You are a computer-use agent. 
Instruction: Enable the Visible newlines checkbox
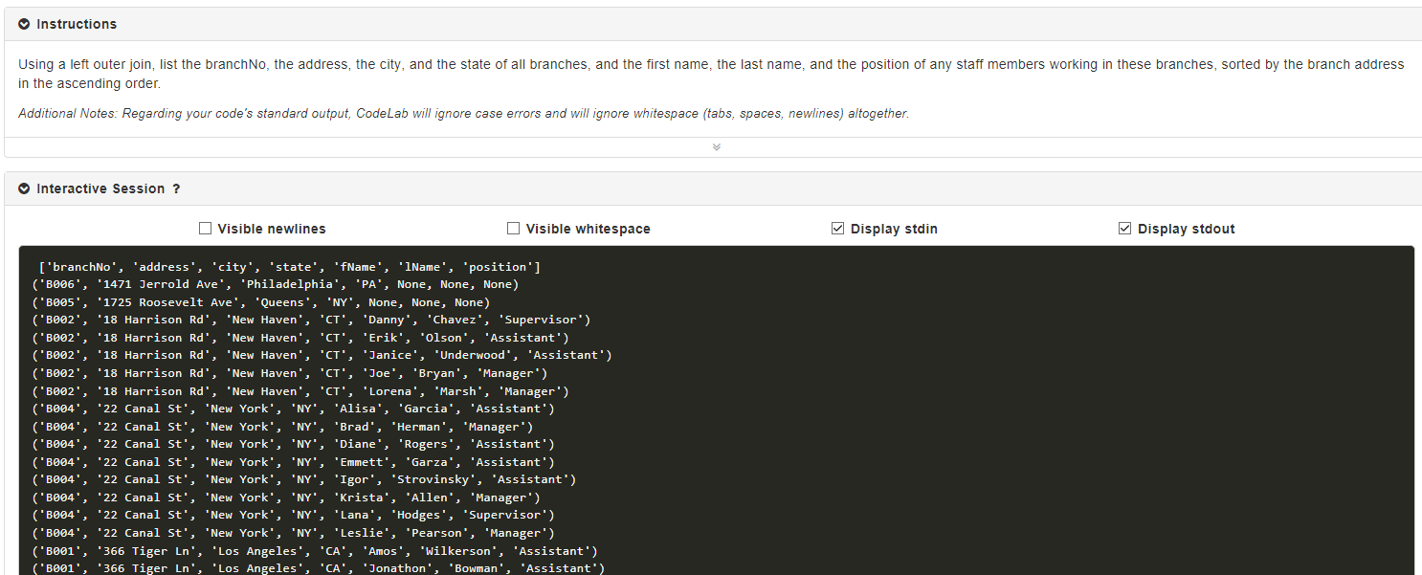205,228
